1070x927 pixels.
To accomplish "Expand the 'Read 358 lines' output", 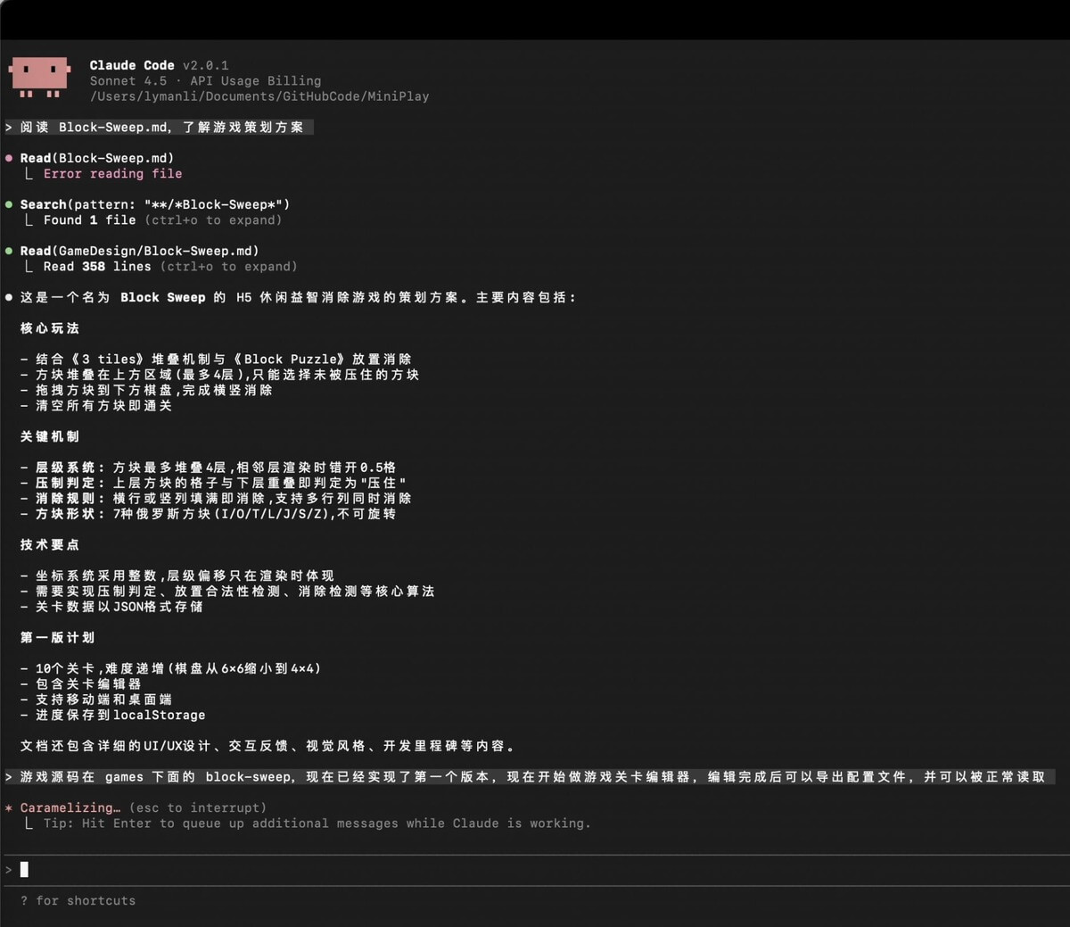I will point(97,267).
